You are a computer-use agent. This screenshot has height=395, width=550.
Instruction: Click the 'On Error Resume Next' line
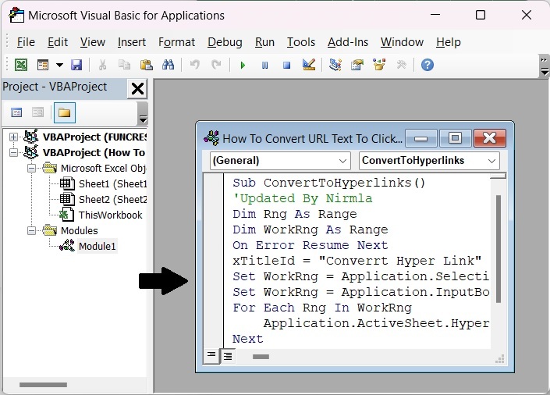310,245
